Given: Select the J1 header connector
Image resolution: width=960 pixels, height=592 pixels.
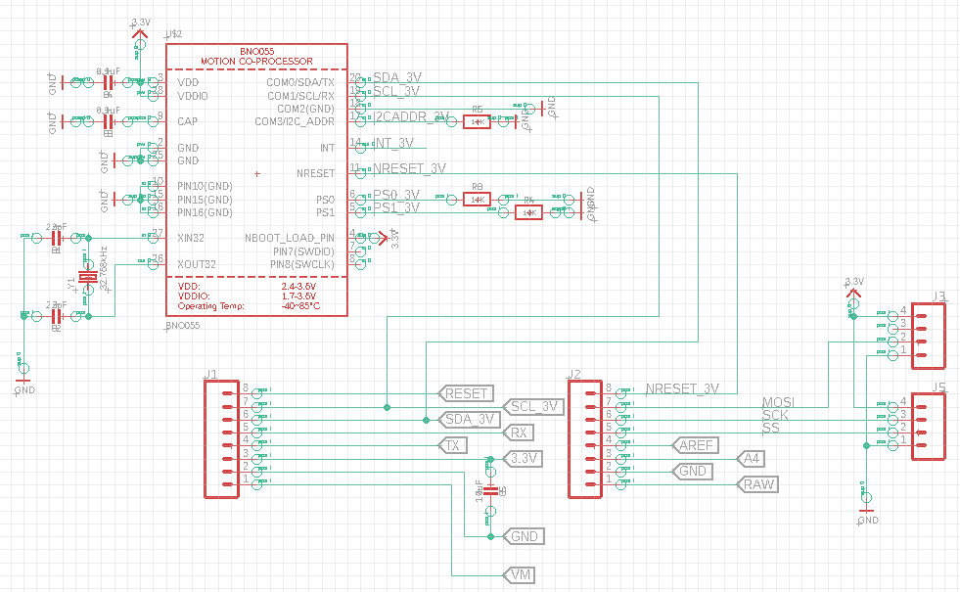Looking at the screenshot, I should [x=221, y=439].
